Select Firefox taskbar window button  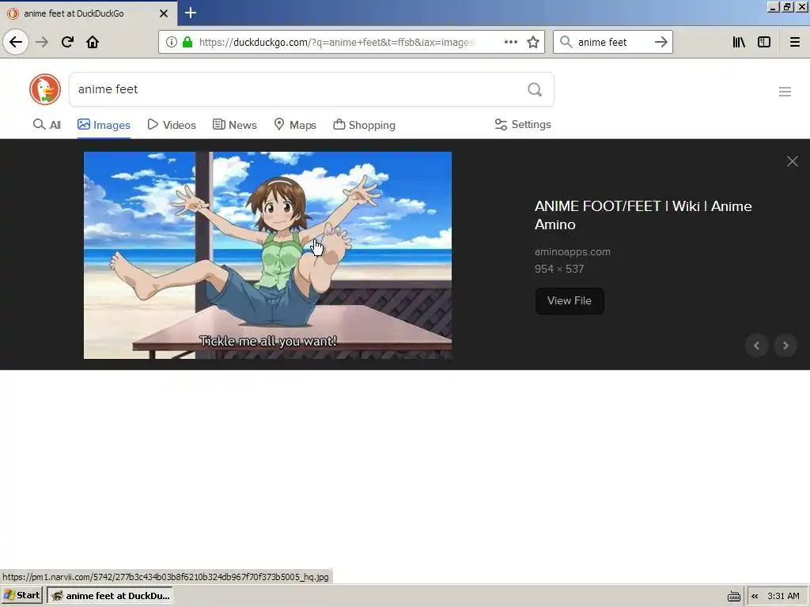point(110,596)
